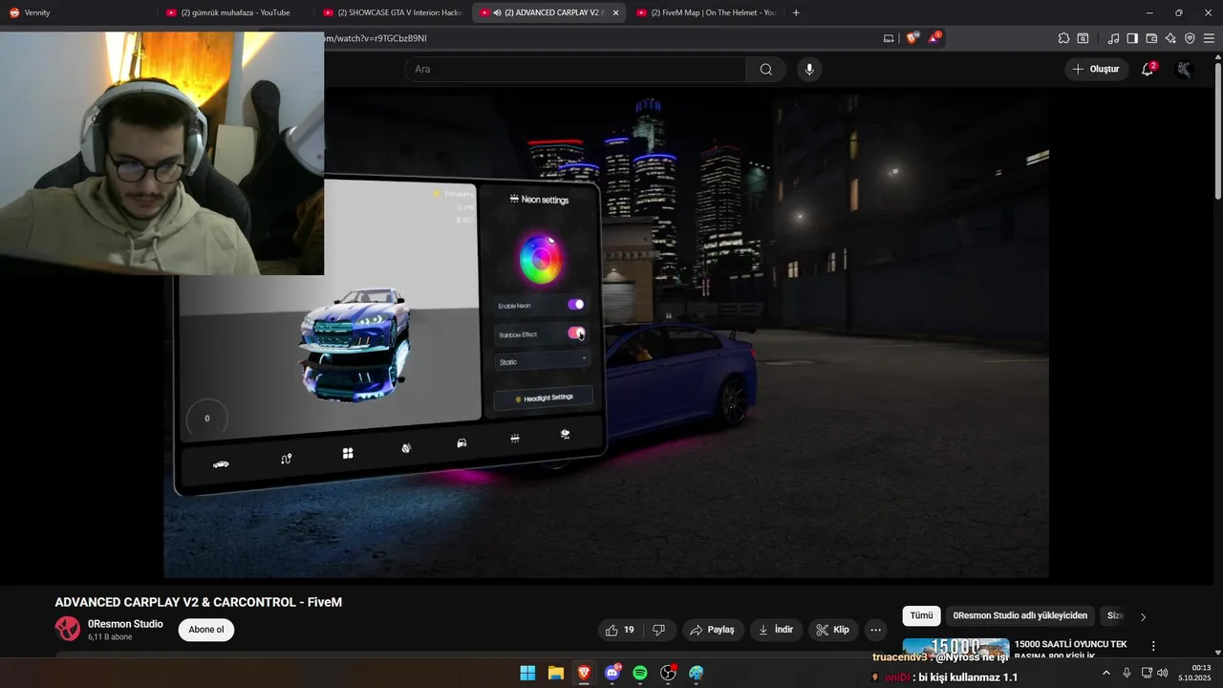Toggle Enable Neon switch in the video

(x=575, y=305)
